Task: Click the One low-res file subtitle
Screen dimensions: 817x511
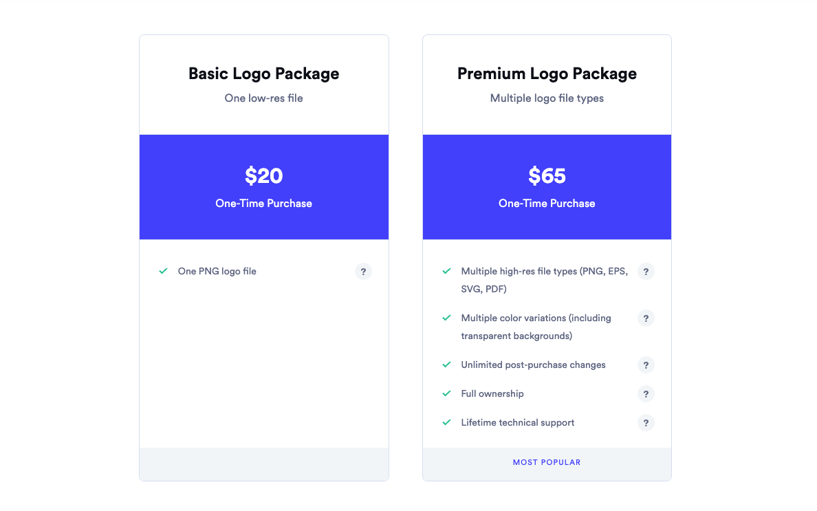Action: [263, 98]
